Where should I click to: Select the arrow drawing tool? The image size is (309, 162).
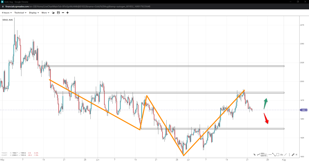(255, 155)
